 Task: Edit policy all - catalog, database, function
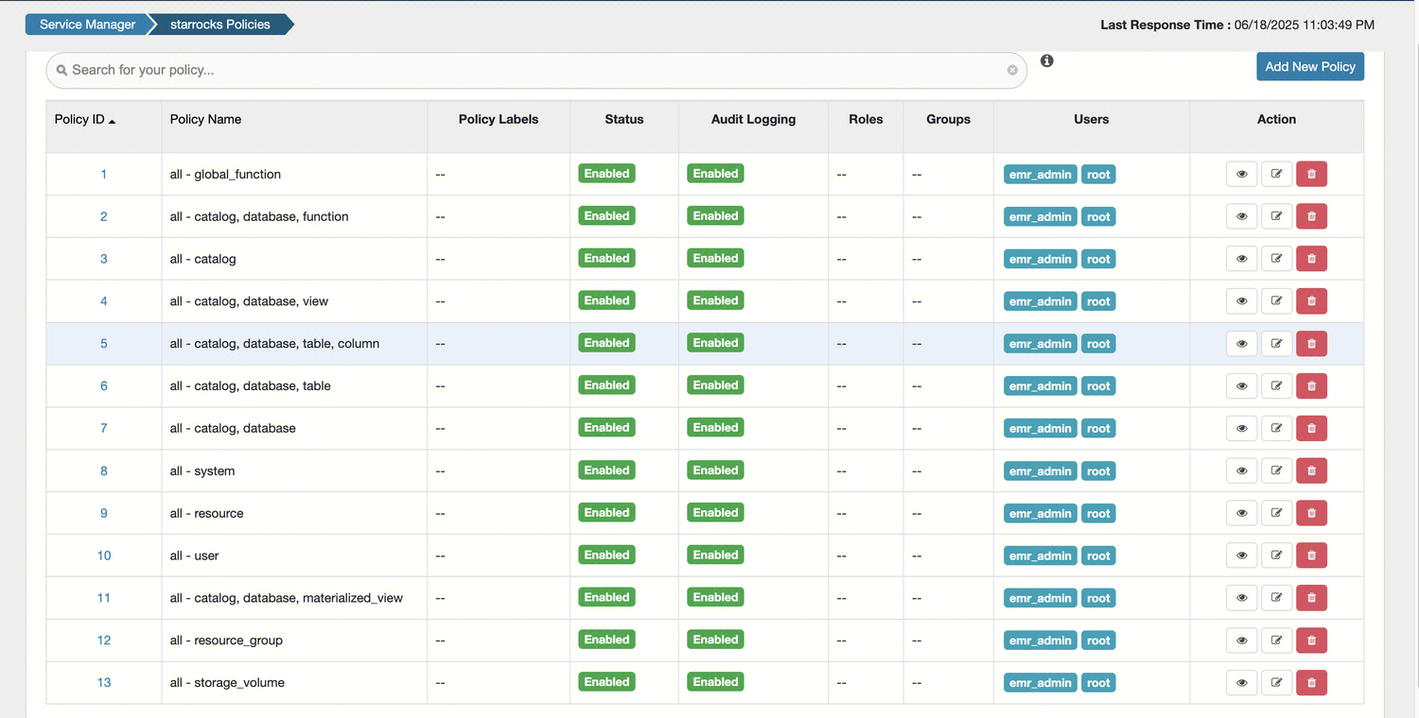1276,216
